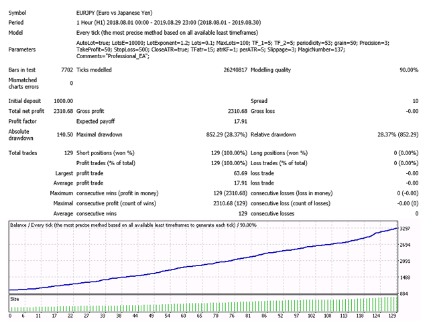
Task: Click the Every tick model description
Action: (x=167, y=33)
